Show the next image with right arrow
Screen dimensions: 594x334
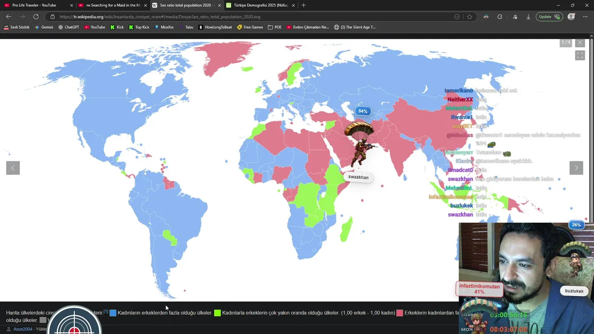point(576,168)
